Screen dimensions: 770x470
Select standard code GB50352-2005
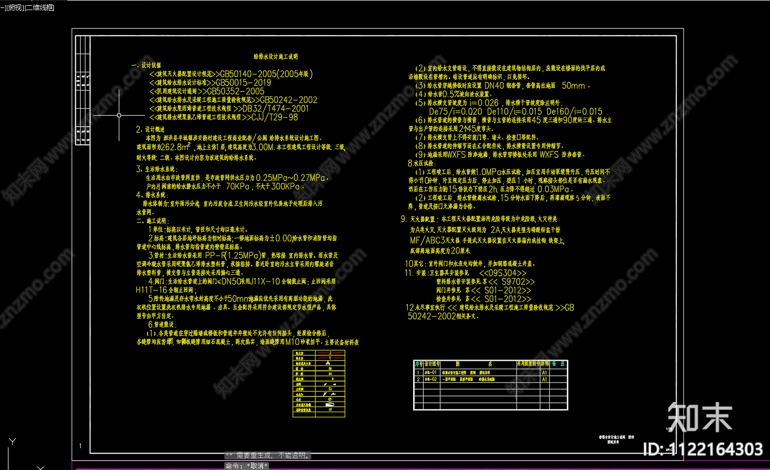click(x=235, y=91)
